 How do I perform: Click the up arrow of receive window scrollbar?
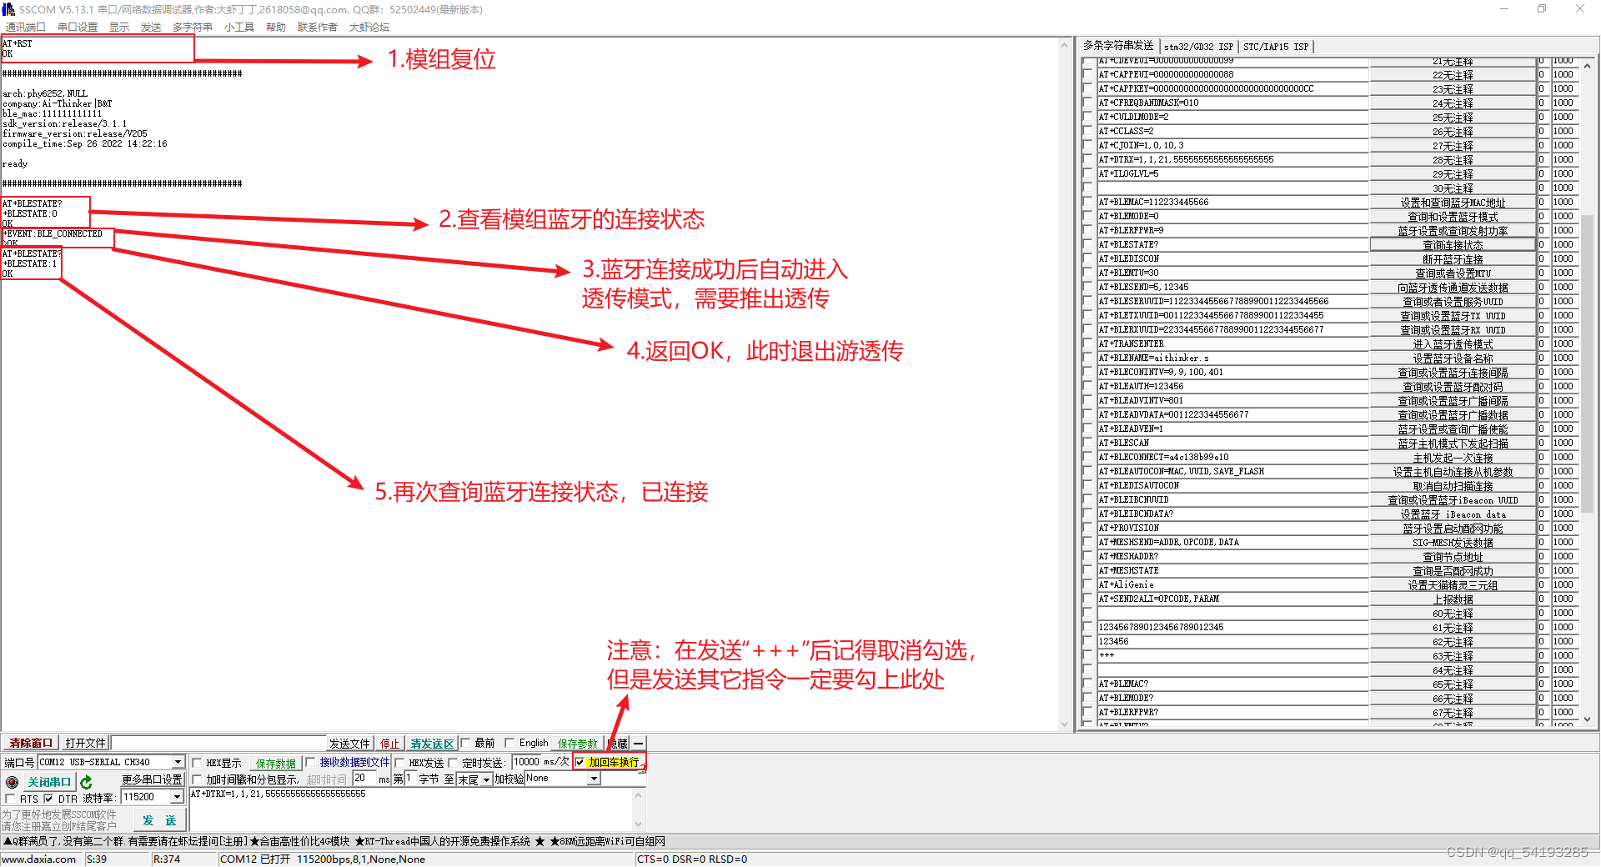click(x=1064, y=45)
